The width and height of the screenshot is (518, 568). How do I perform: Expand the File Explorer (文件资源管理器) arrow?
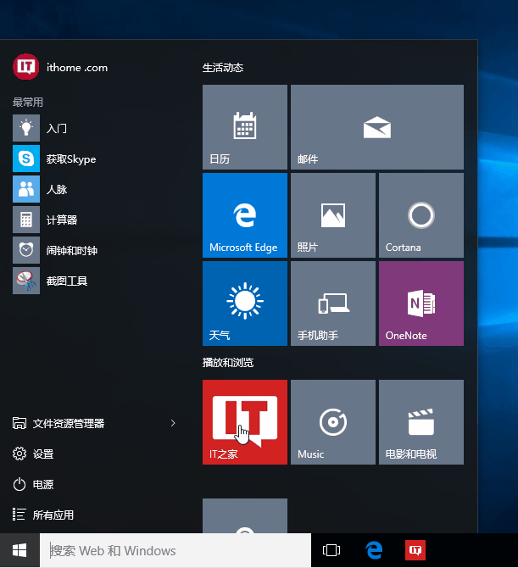point(173,423)
